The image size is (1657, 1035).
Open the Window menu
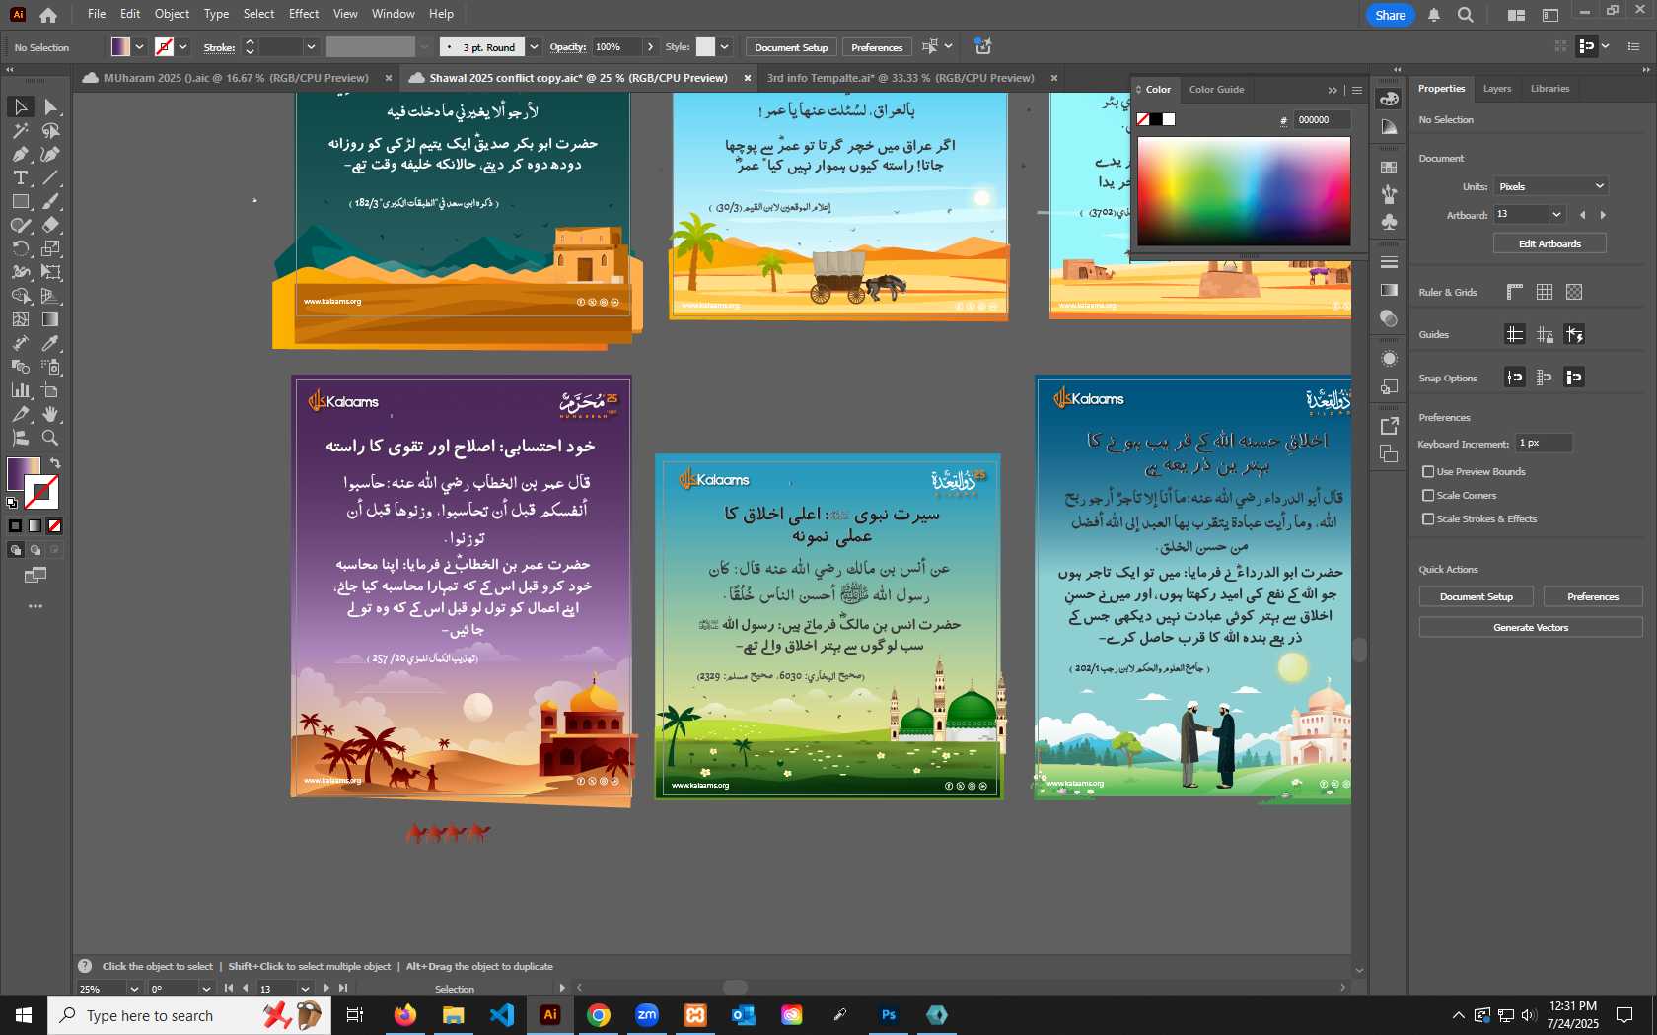pyautogui.click(x=394, y=14)
